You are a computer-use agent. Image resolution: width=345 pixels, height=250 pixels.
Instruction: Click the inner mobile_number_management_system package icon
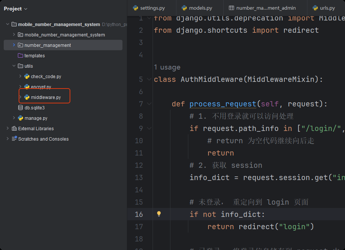[20, 35]
